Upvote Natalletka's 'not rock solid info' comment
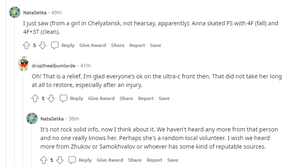This screenshot has height=167, width=294. (x=44, y=160)
